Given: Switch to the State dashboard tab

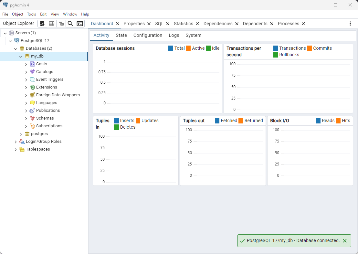Looking at the screenshot, I should coord(121,36).
